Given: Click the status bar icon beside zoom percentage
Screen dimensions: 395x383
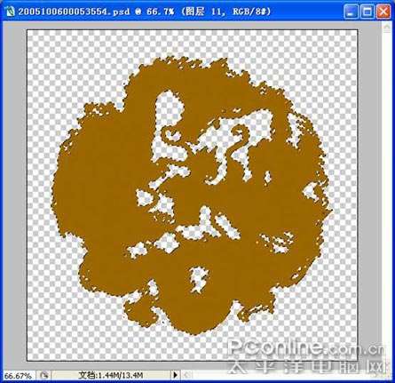Looking at the screenshot, I should click(x=44, y=376).
